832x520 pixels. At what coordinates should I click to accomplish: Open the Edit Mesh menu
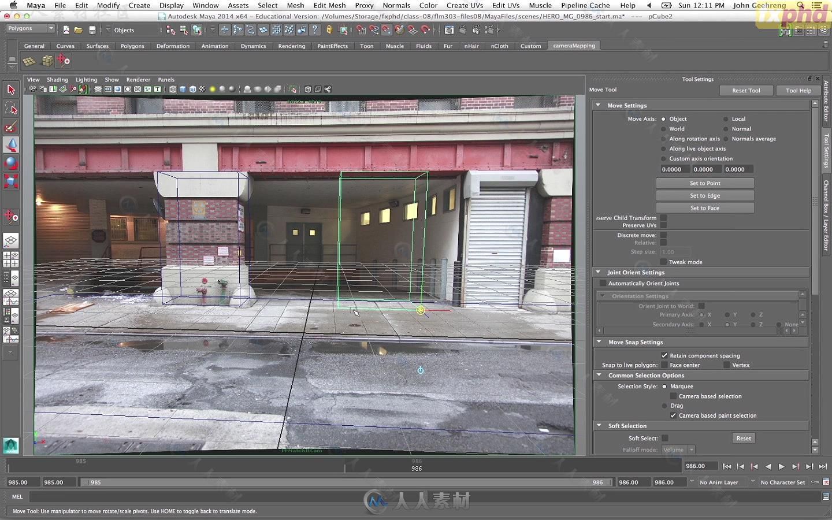click(x=329, y=5)
